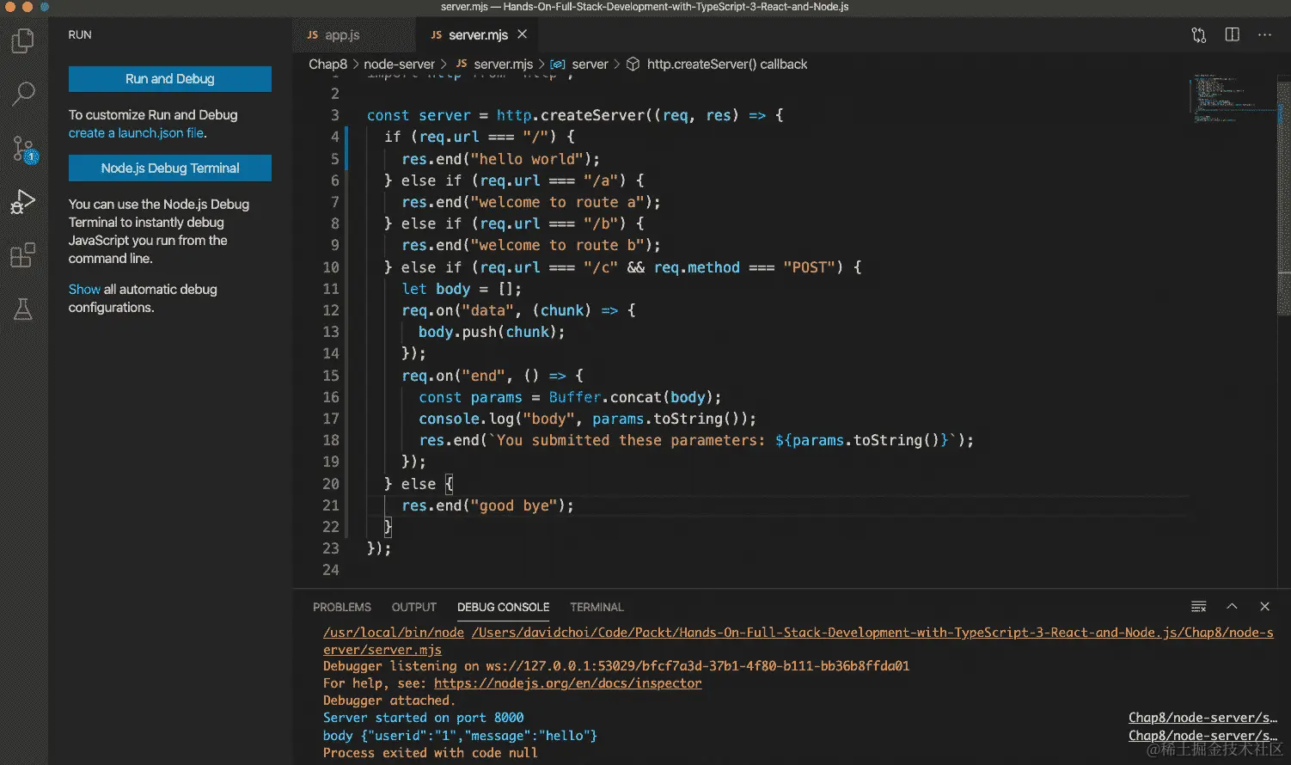Image resolution: width=1291 pixels, height=765 pixels.
Task: Expand the server symbol breadcrumb
Action: [590, 64]
